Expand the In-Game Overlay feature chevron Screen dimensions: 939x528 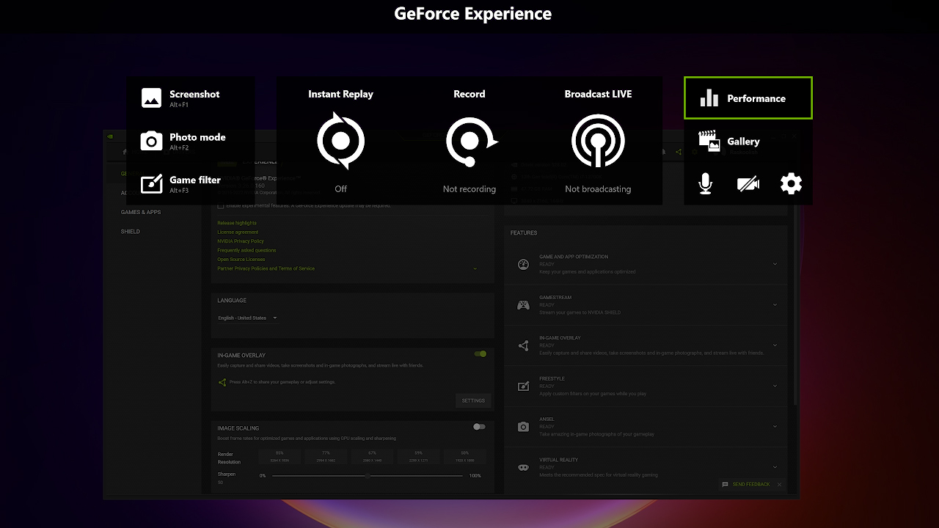pyautogui.click(x=775, y=345)
